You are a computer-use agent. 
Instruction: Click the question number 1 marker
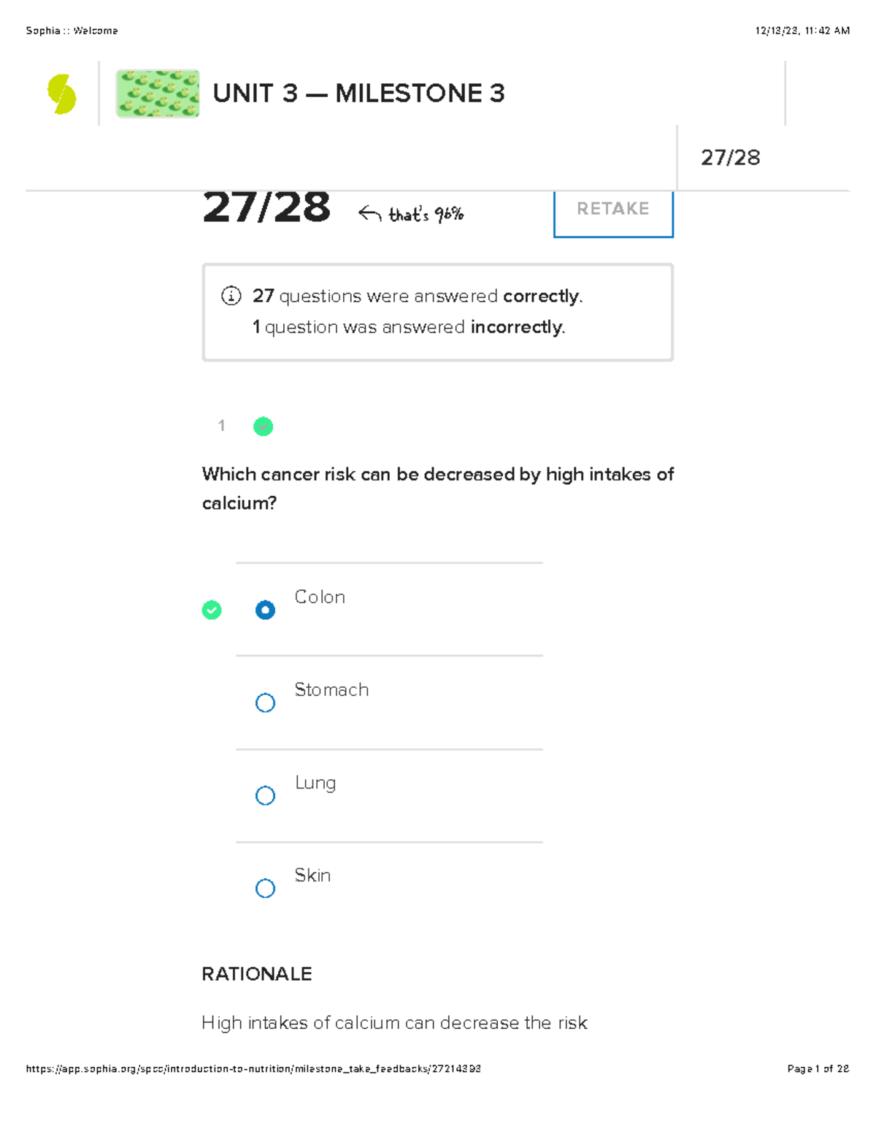[x=221, y=426]
